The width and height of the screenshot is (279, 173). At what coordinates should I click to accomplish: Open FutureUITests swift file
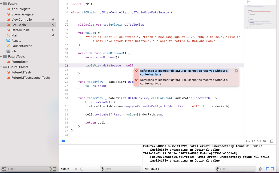point(22,72)
